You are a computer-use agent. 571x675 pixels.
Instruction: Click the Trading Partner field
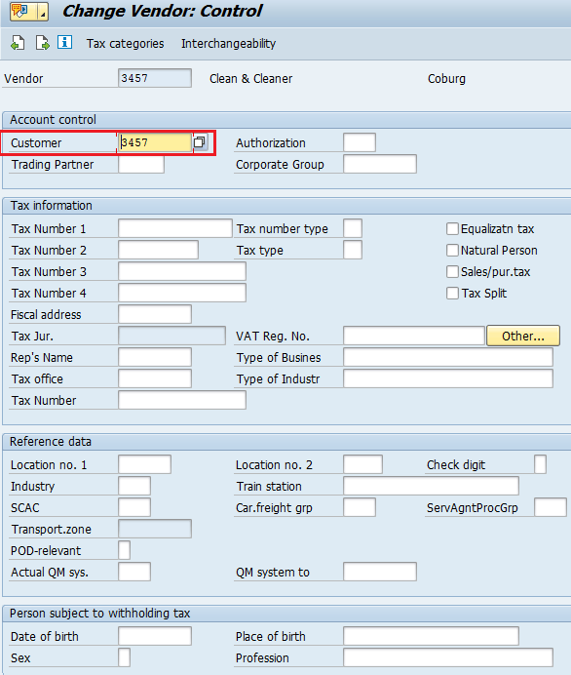click(141, 164)
